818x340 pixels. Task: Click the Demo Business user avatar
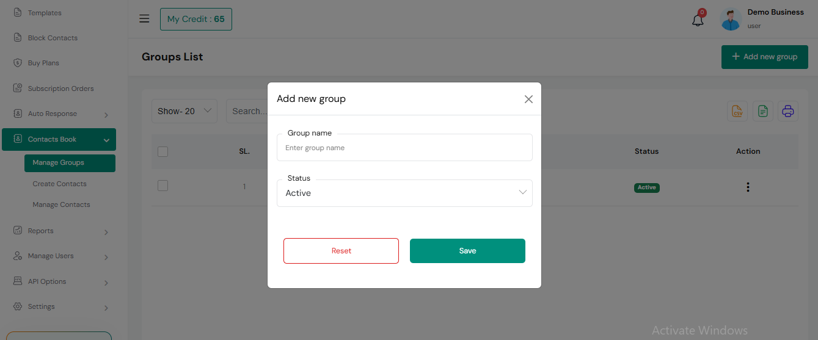pyautogui.click(x=731, y=19)
